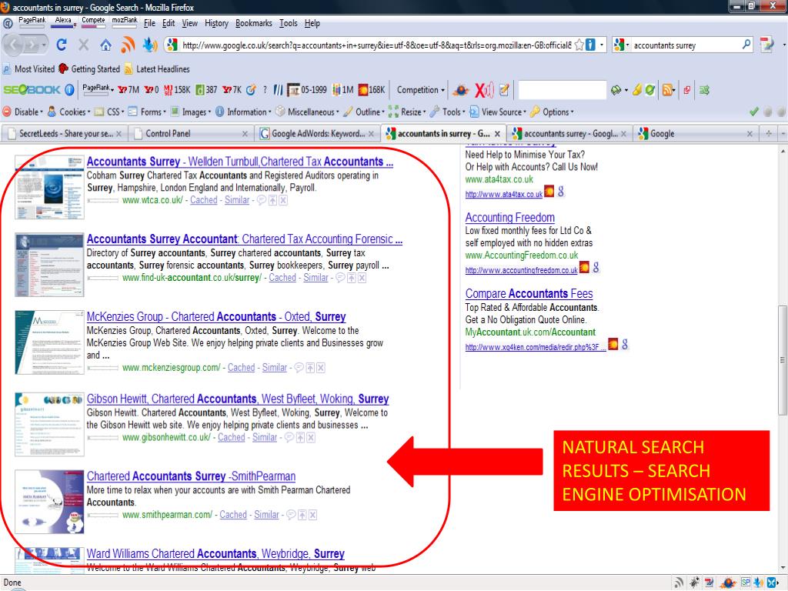Open the Most Visited bookmarks folder
This screenshot has height=591, width=788.
[28, 68]
